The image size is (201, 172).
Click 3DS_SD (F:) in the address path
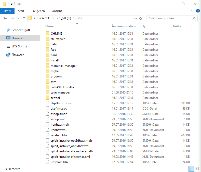tap(63, 18)
